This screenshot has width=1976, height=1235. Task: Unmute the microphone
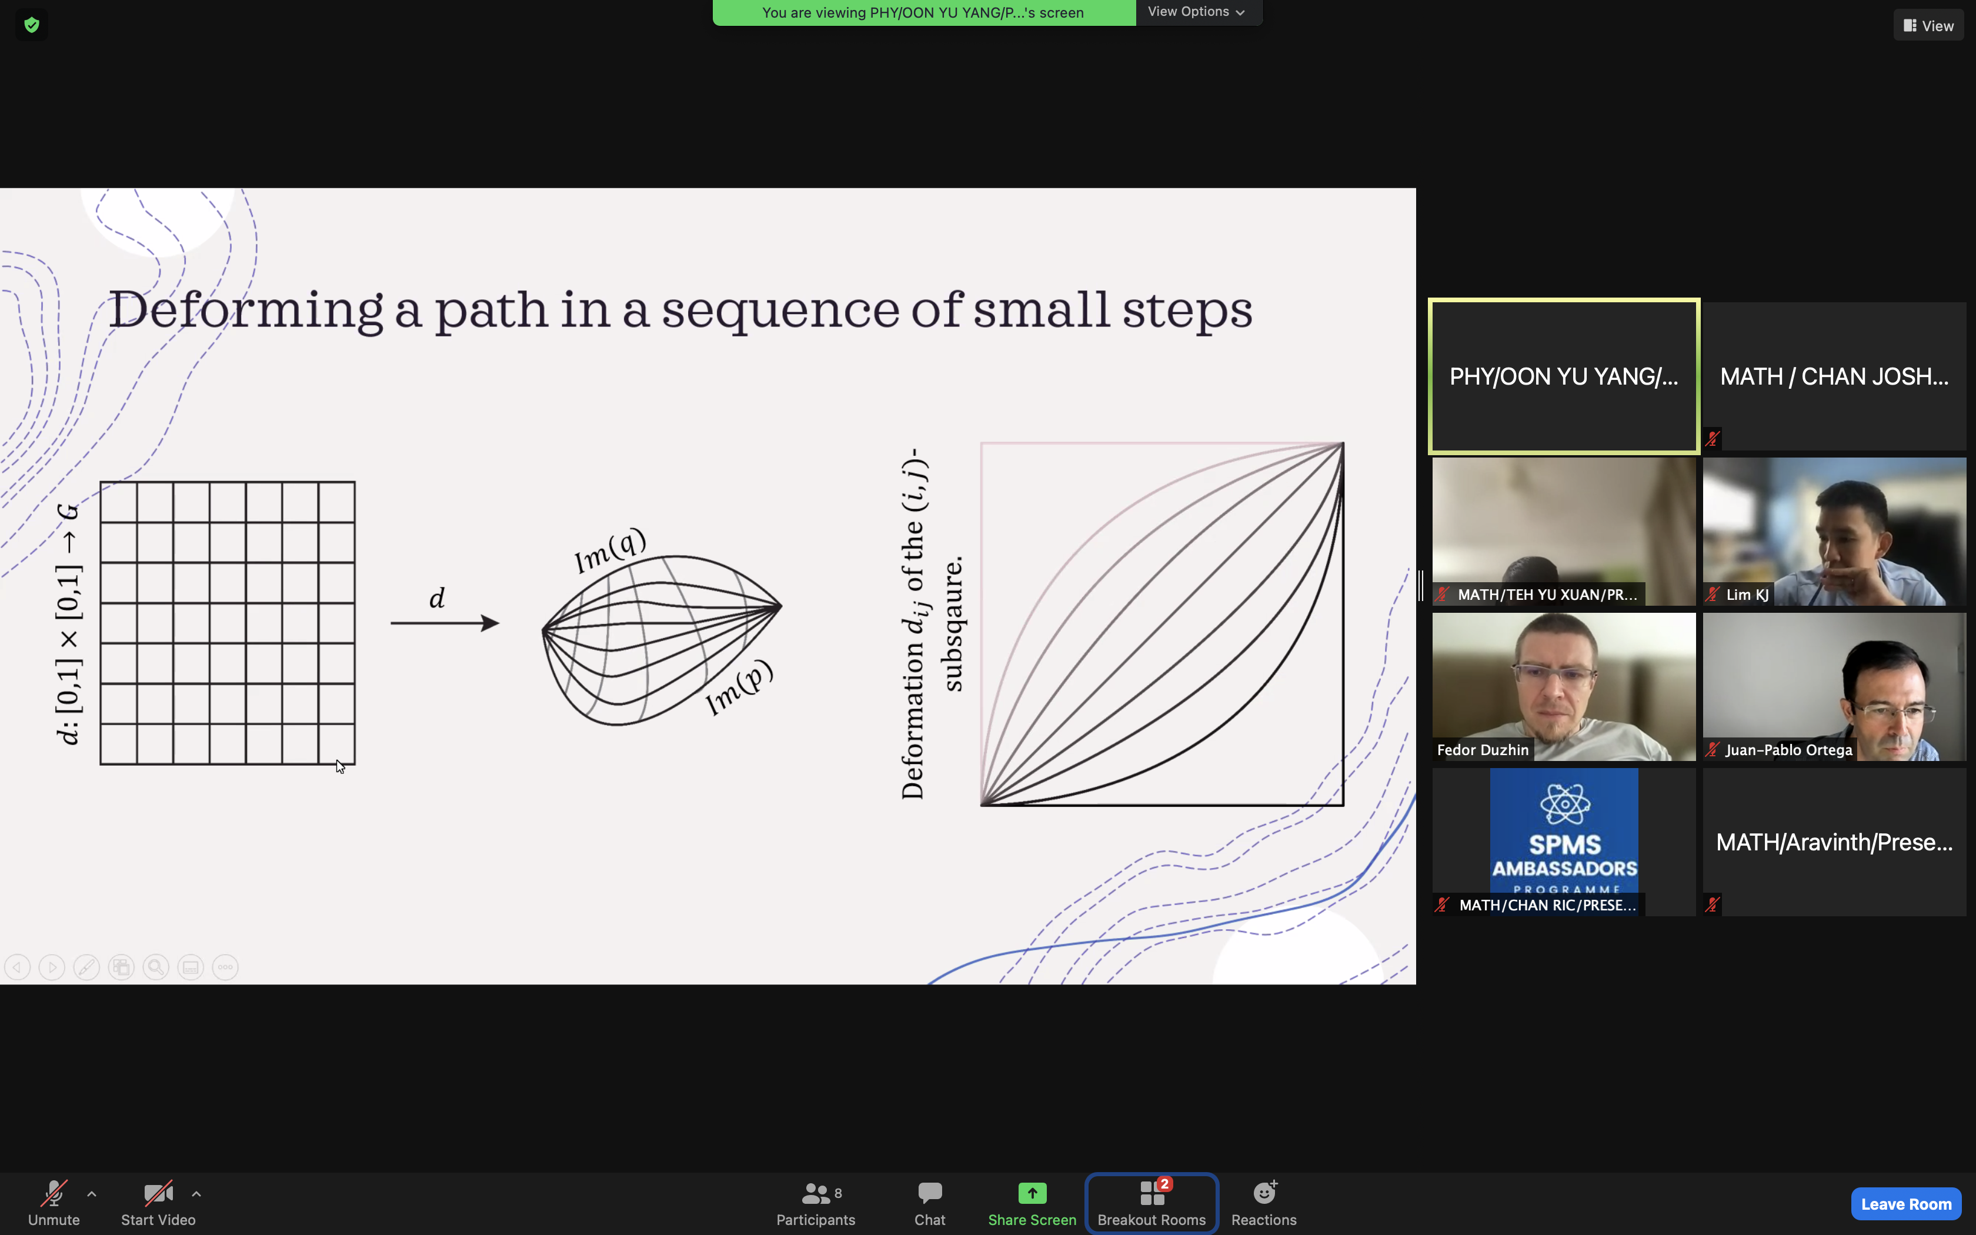pyautogui.click(x=54, y=1202)
